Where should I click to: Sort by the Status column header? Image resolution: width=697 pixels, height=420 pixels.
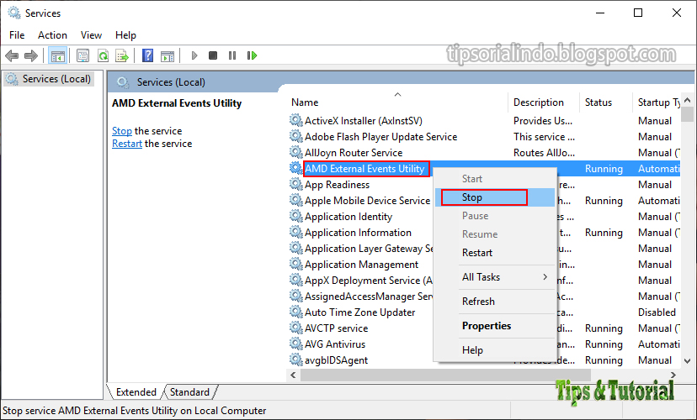[x=606, y=102]
